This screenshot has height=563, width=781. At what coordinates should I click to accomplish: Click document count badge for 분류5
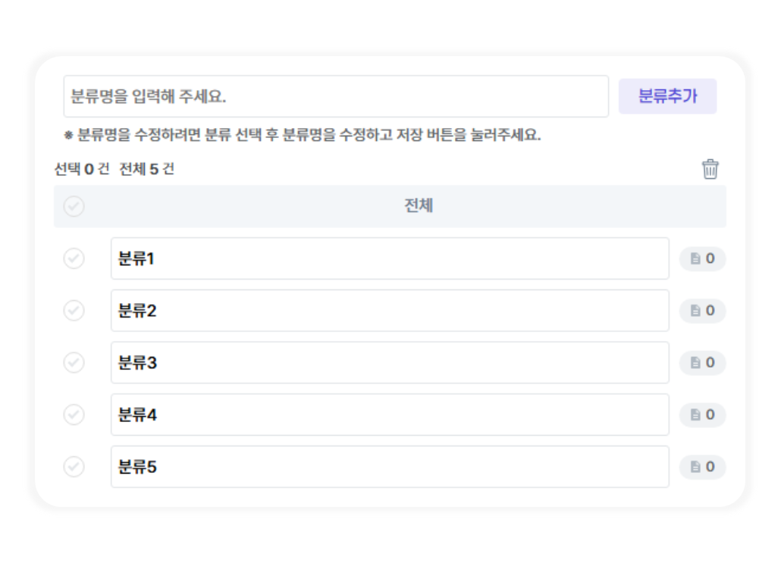pos(702,467)
